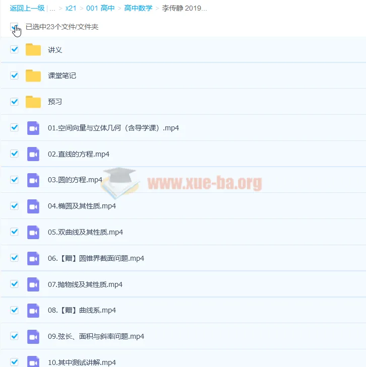Click video icon for 06.【赠】圆锥界截面问题.mp4
366x367 pixels.
tap(33, 258)
